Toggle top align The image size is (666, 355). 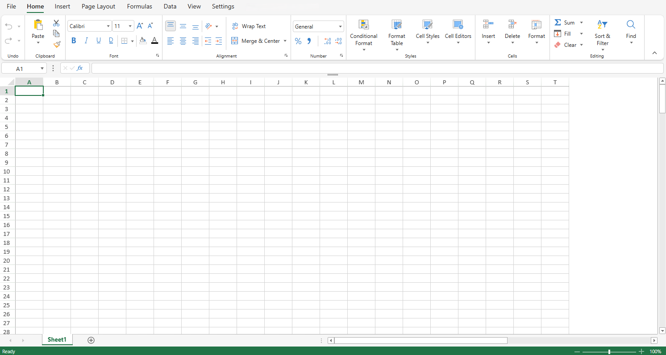click(171, 26)
